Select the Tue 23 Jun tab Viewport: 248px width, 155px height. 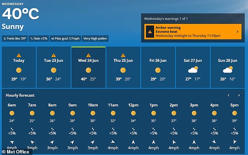point(54,67)
